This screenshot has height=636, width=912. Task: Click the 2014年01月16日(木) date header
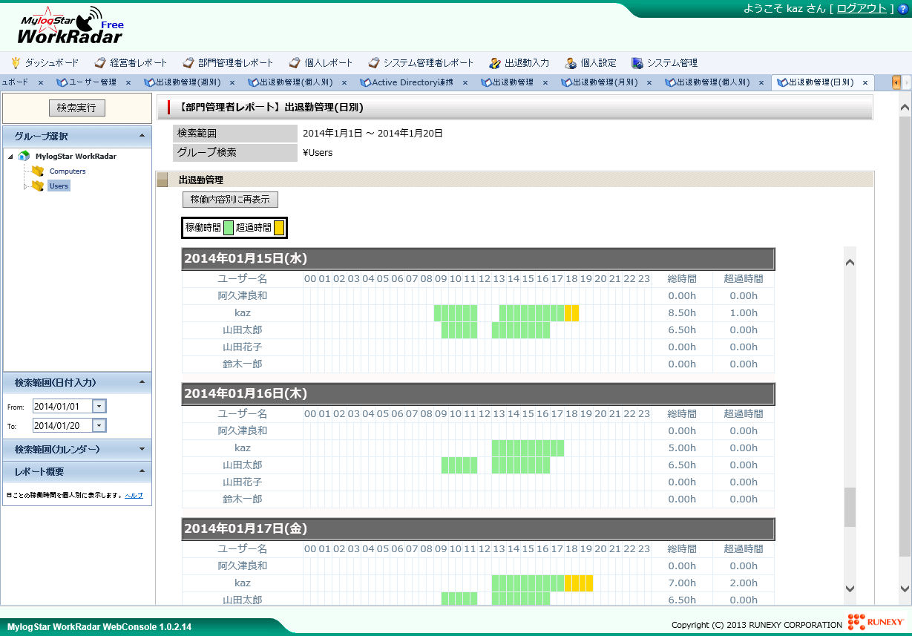click(478, 393)
